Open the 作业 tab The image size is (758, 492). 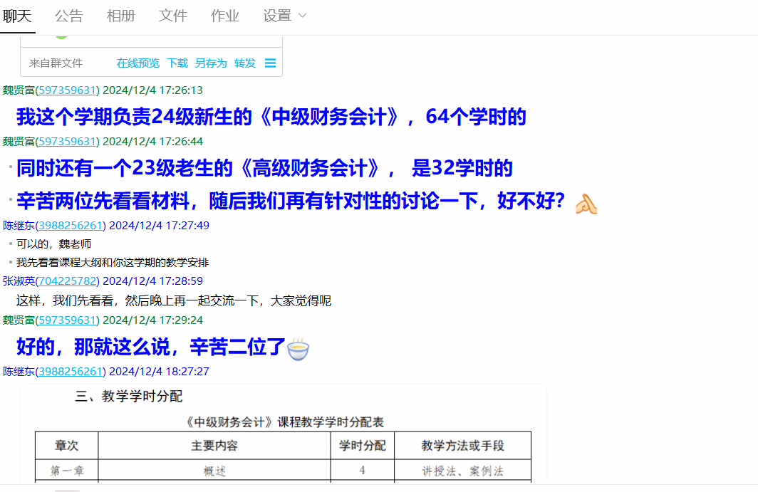click(x=224, y=16)
